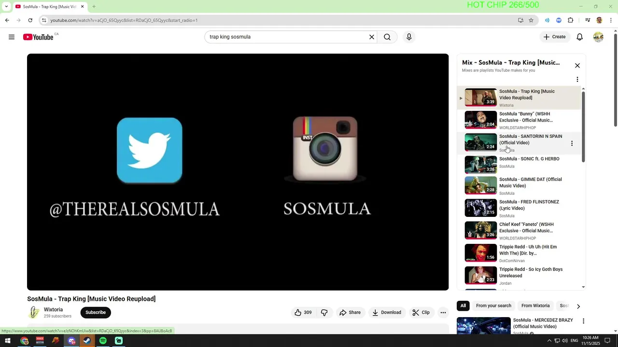The image size is (618, 347).
Task: Open the Windows notification center icon
Action: pyautogui.click(x=608, y=341)
